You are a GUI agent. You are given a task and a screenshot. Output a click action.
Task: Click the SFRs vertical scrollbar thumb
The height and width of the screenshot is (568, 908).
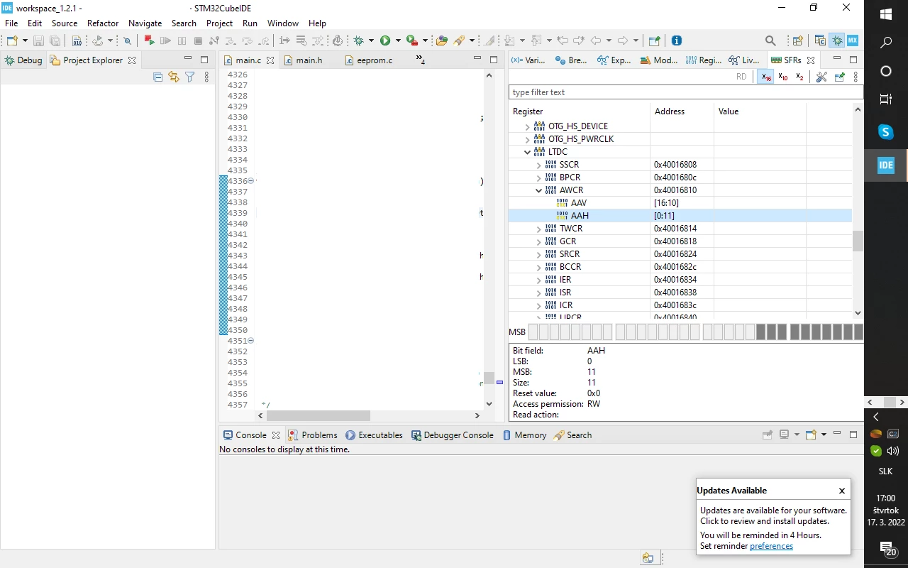(x=858, y=241)
